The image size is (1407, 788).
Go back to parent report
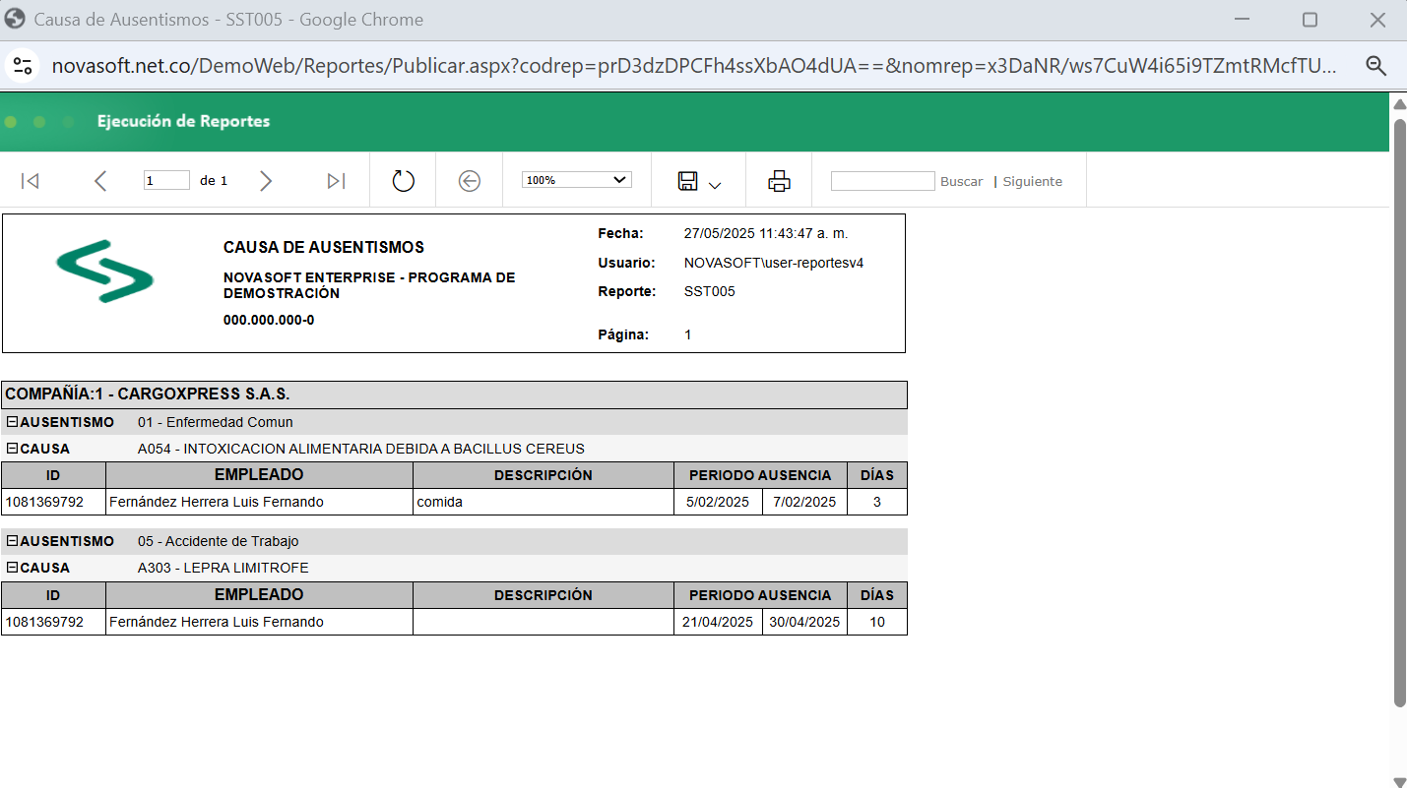470,181
